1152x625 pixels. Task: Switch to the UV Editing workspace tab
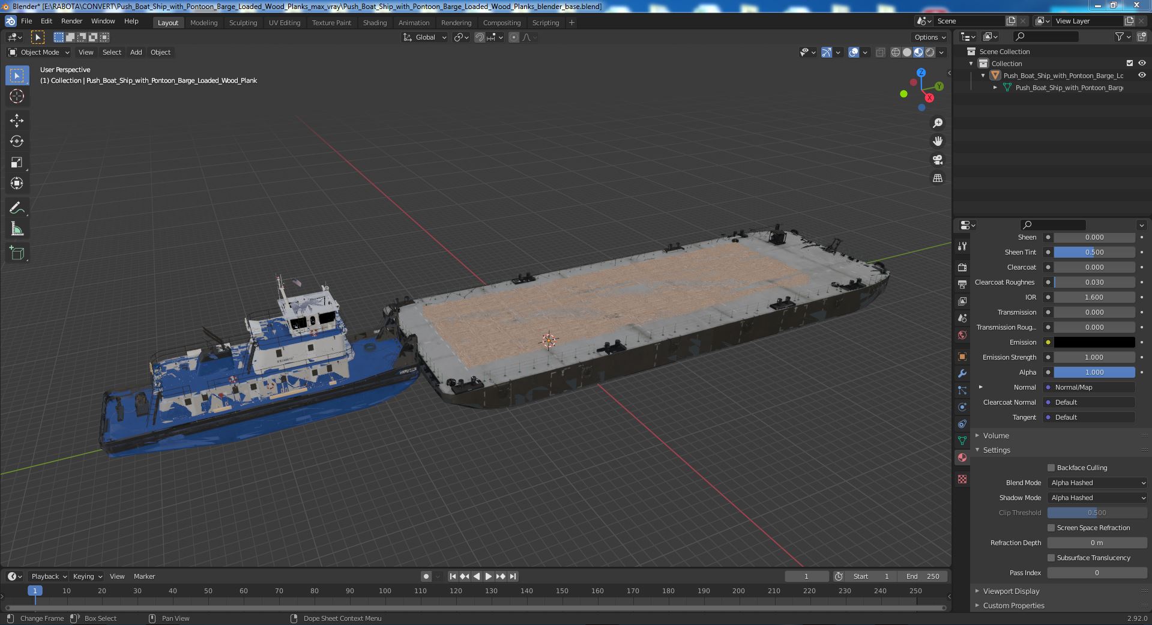coord(284,23)
